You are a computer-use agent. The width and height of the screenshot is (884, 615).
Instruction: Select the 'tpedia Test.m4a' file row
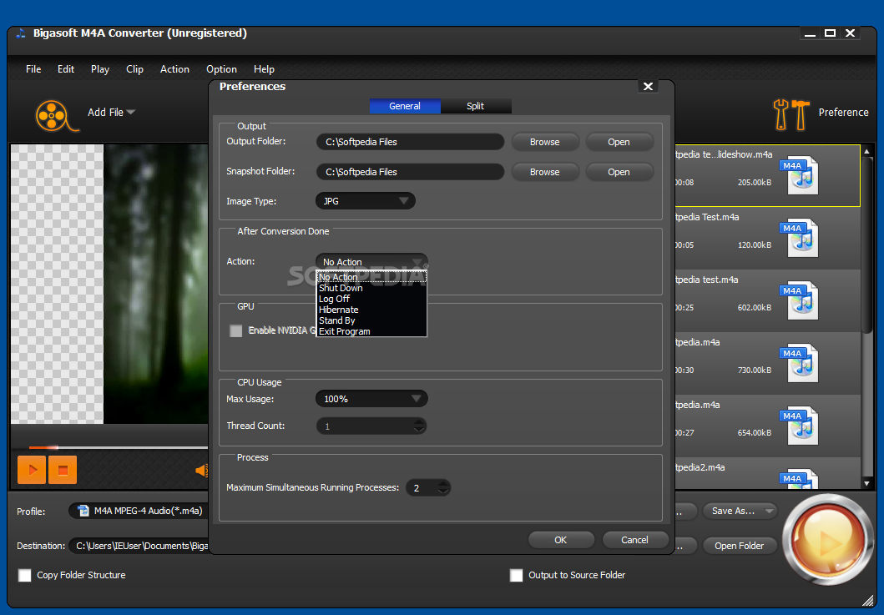767,238
